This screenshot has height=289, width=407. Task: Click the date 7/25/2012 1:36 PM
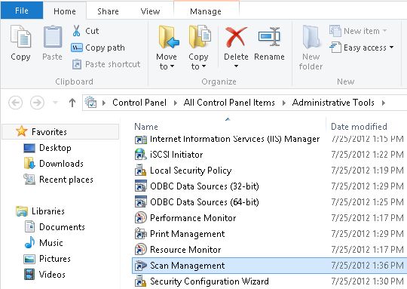(x=367, y=266)
